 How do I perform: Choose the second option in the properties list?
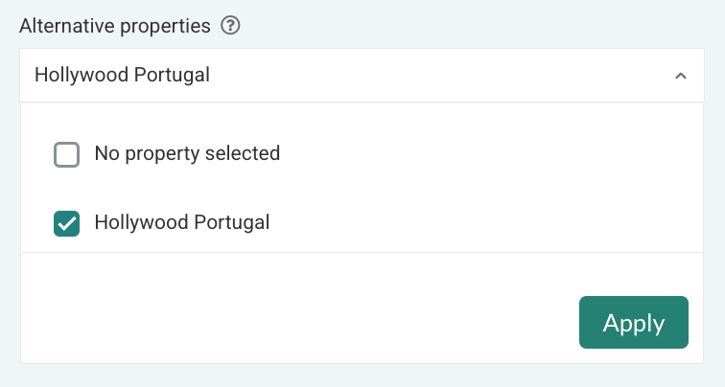(181, 223)
